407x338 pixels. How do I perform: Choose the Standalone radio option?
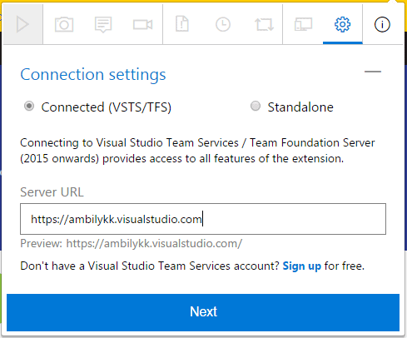click(256, 106)
